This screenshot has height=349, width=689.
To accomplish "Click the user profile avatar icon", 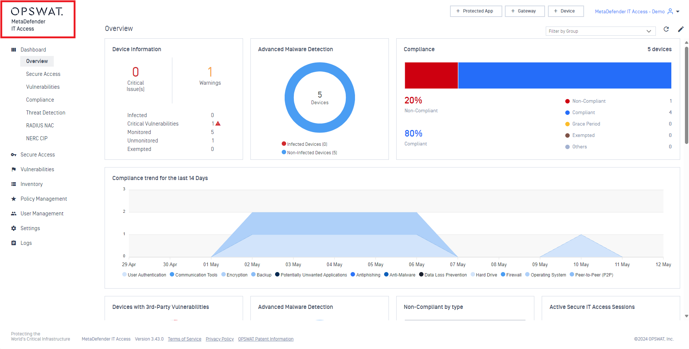I will [x=670, y=11].
